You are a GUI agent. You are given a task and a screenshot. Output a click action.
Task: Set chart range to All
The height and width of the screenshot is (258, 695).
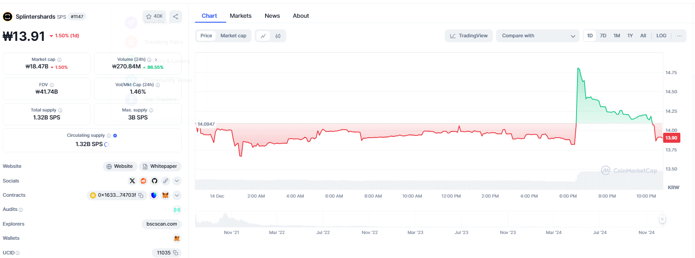point(643,36)
